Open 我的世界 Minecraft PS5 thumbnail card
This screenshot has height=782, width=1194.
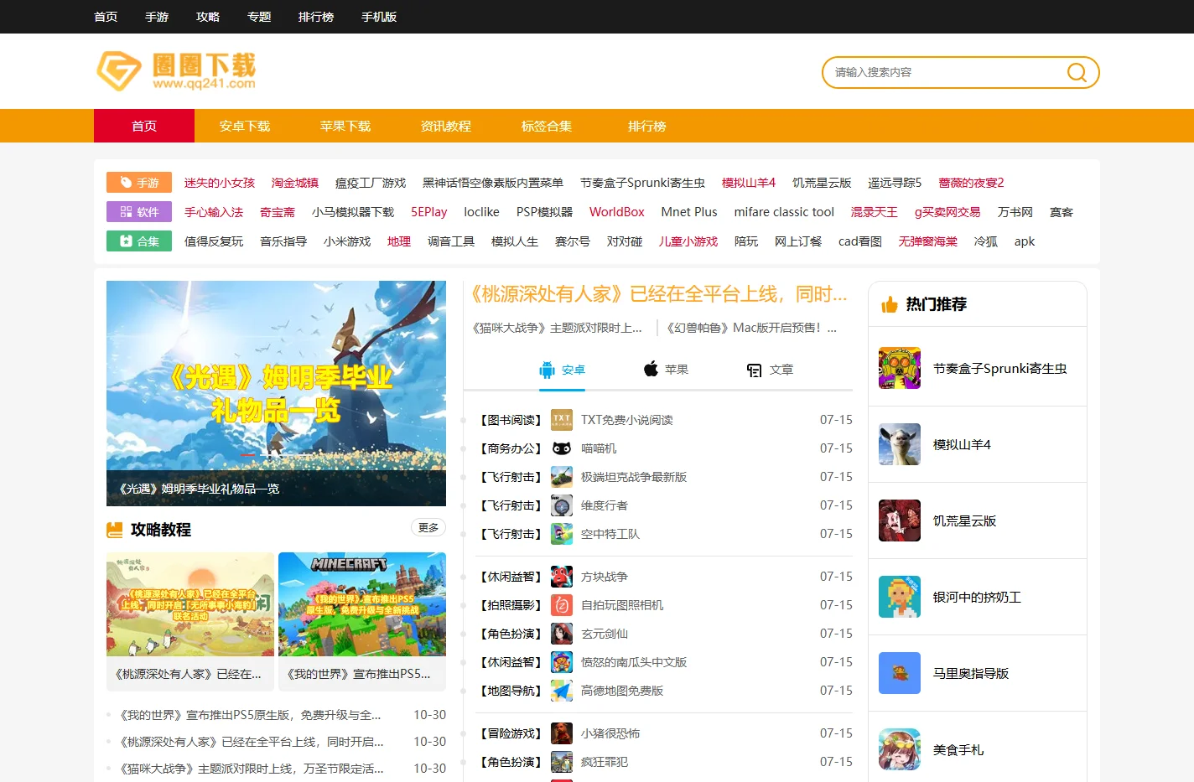(362, 621)
